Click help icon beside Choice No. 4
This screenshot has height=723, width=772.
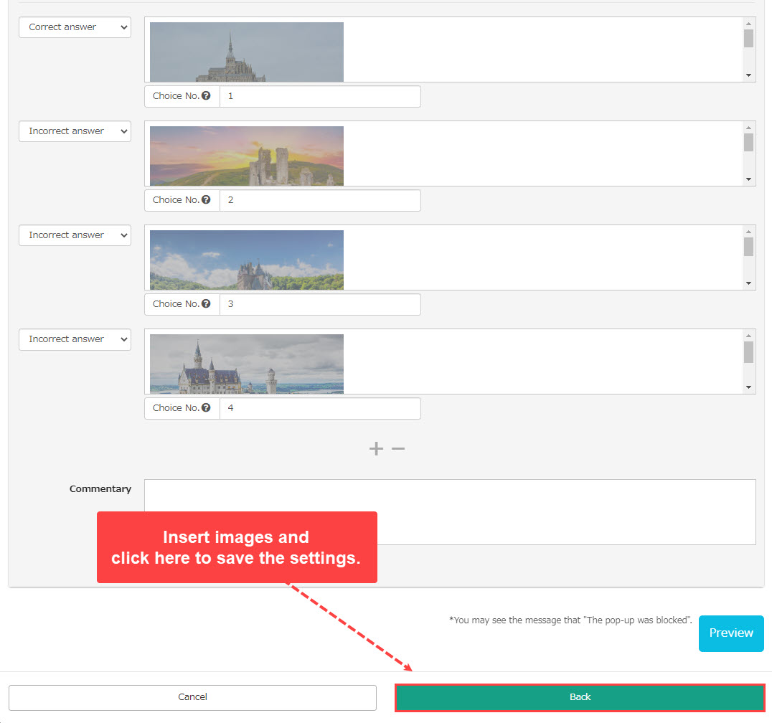(206, 408)
